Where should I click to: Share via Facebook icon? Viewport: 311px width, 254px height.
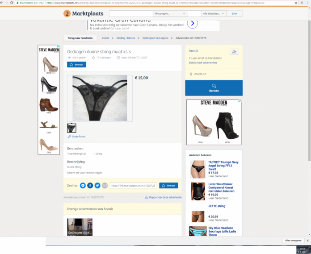(90, 185)
